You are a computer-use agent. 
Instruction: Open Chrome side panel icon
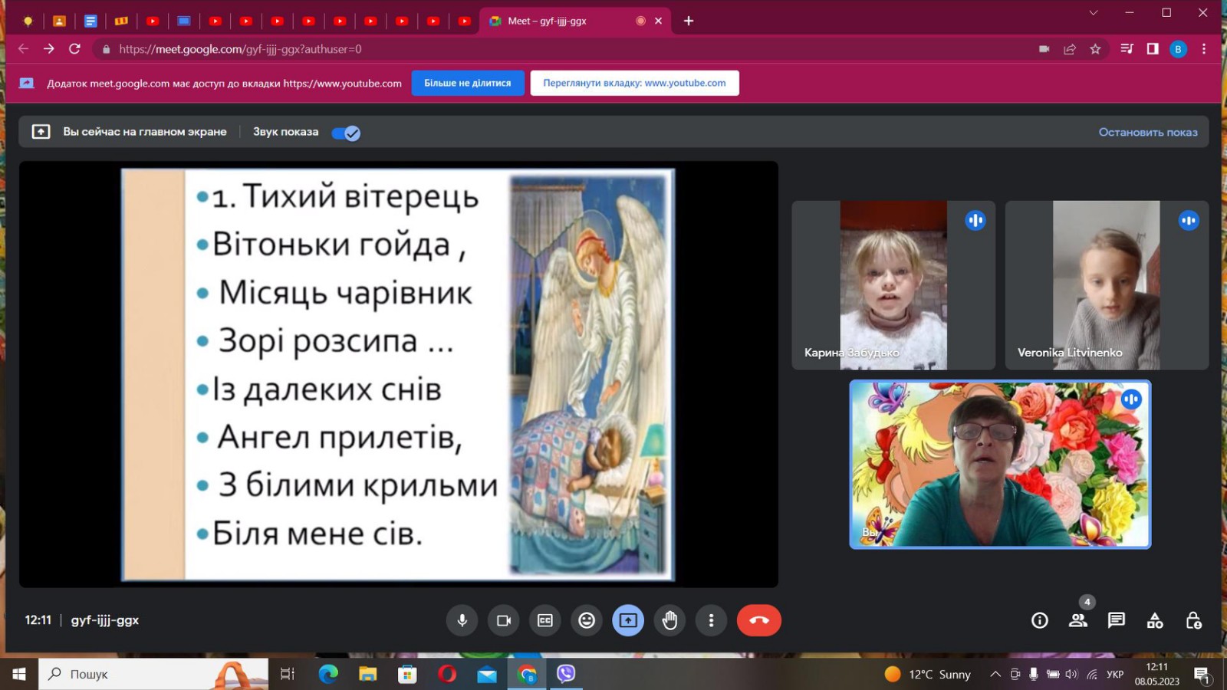[x=1153, y=49]
